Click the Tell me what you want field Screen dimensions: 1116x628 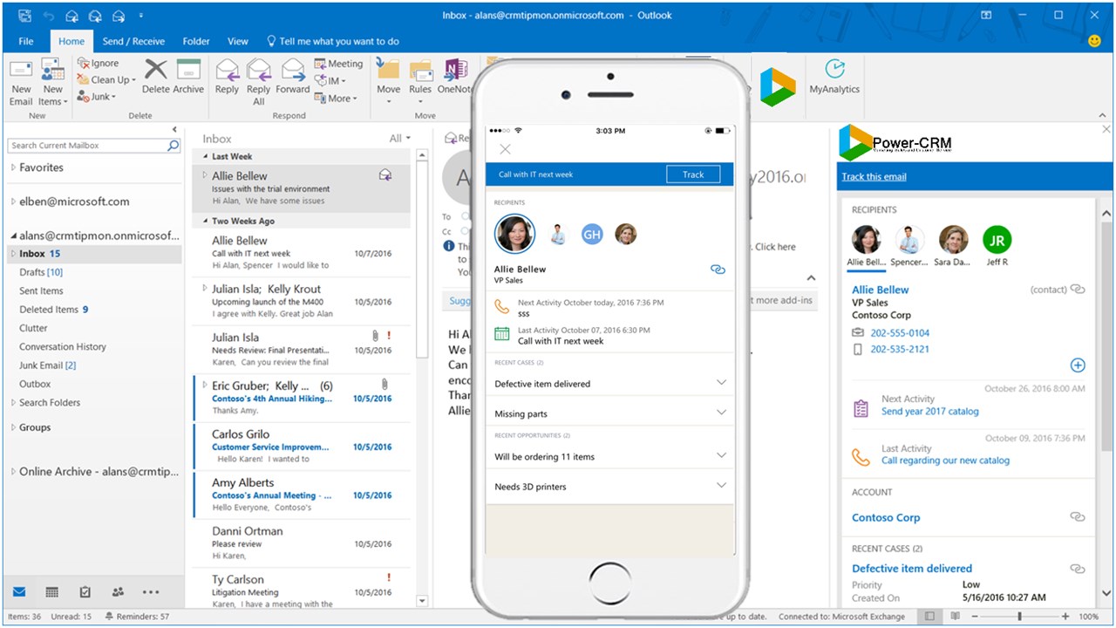pos(332,41)
